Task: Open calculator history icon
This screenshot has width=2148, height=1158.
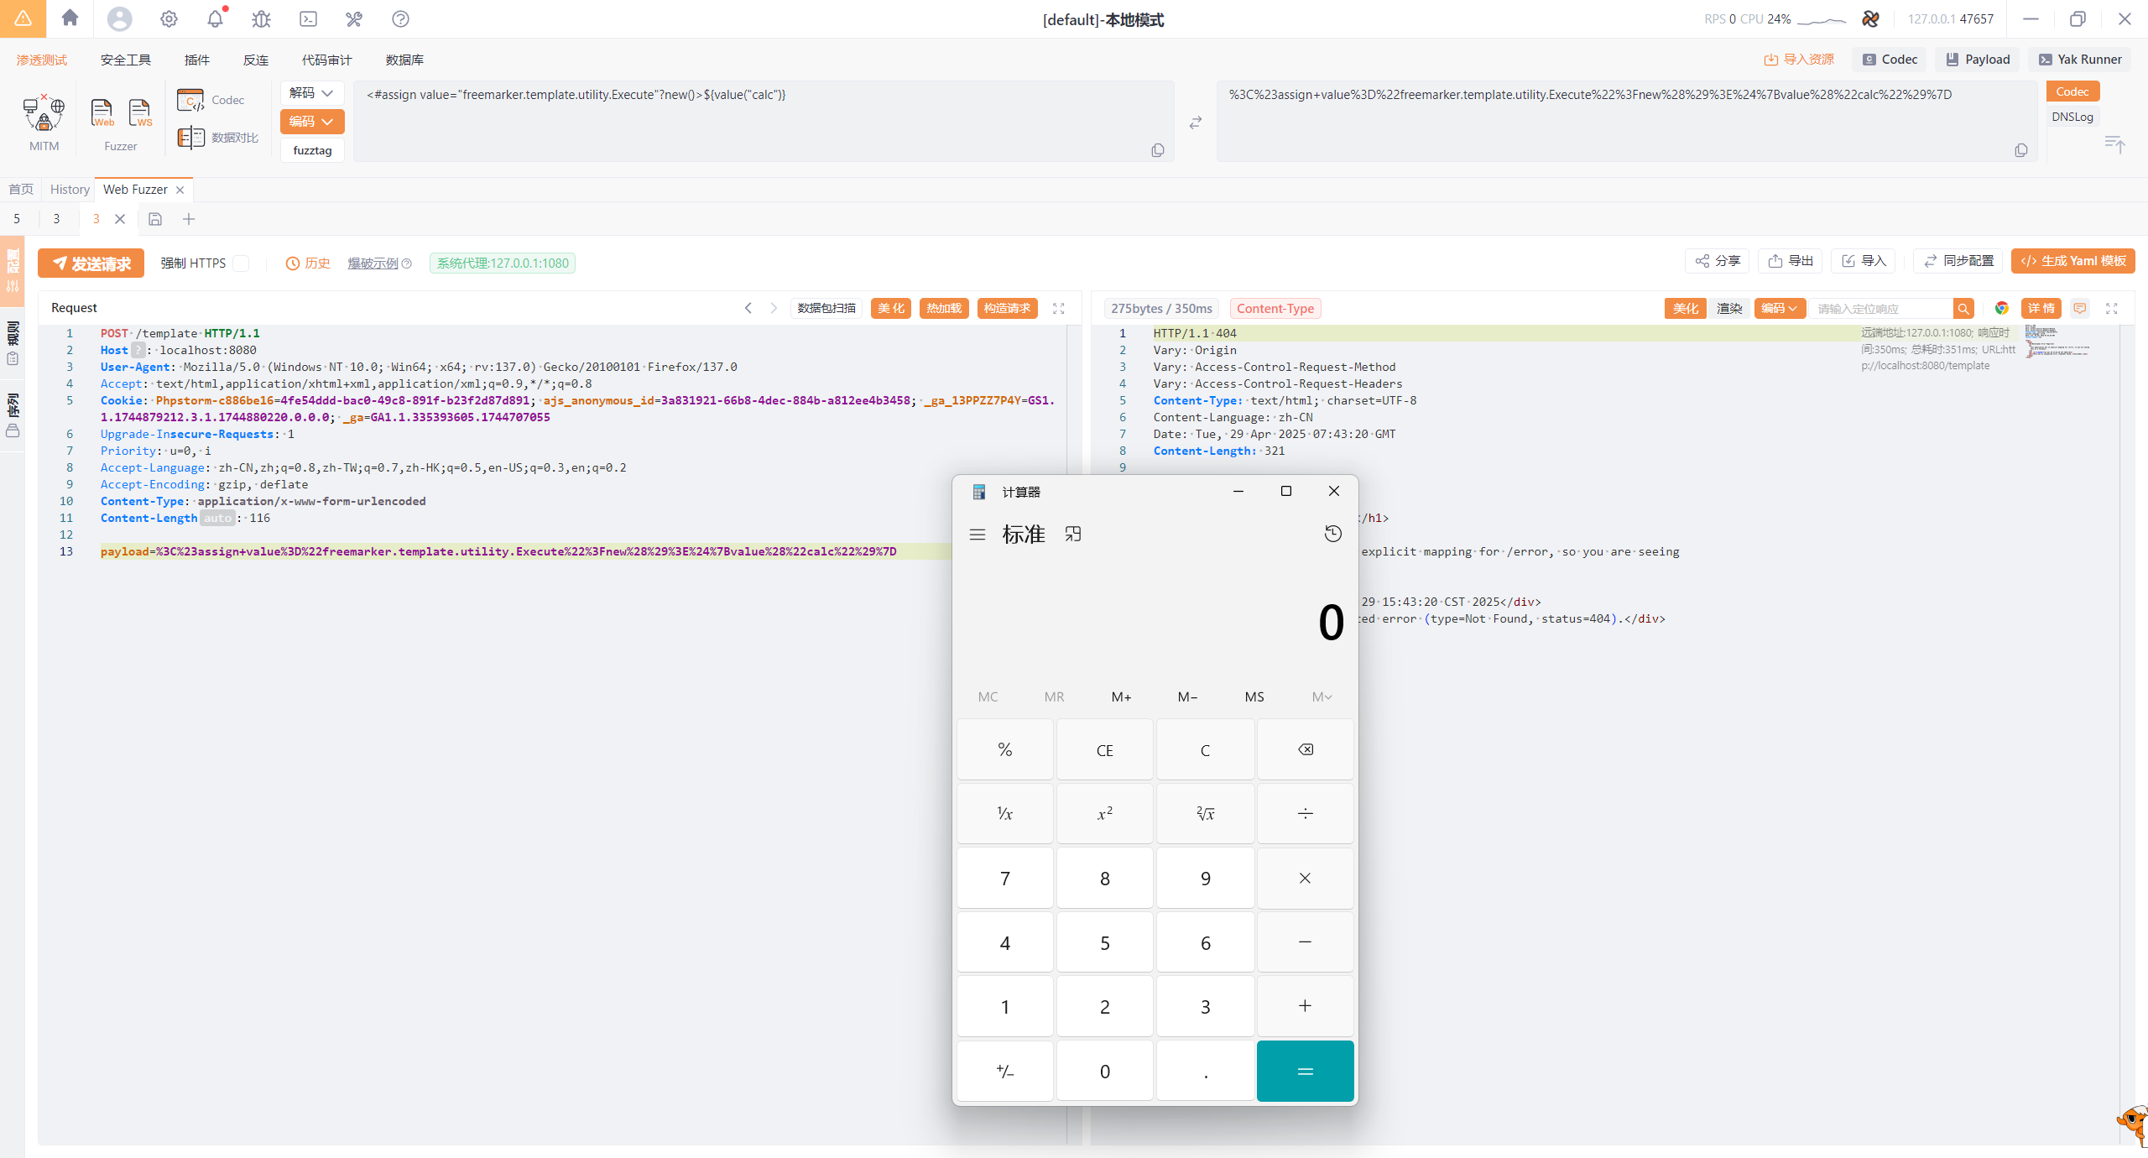Action: (x=1333, y=534)
